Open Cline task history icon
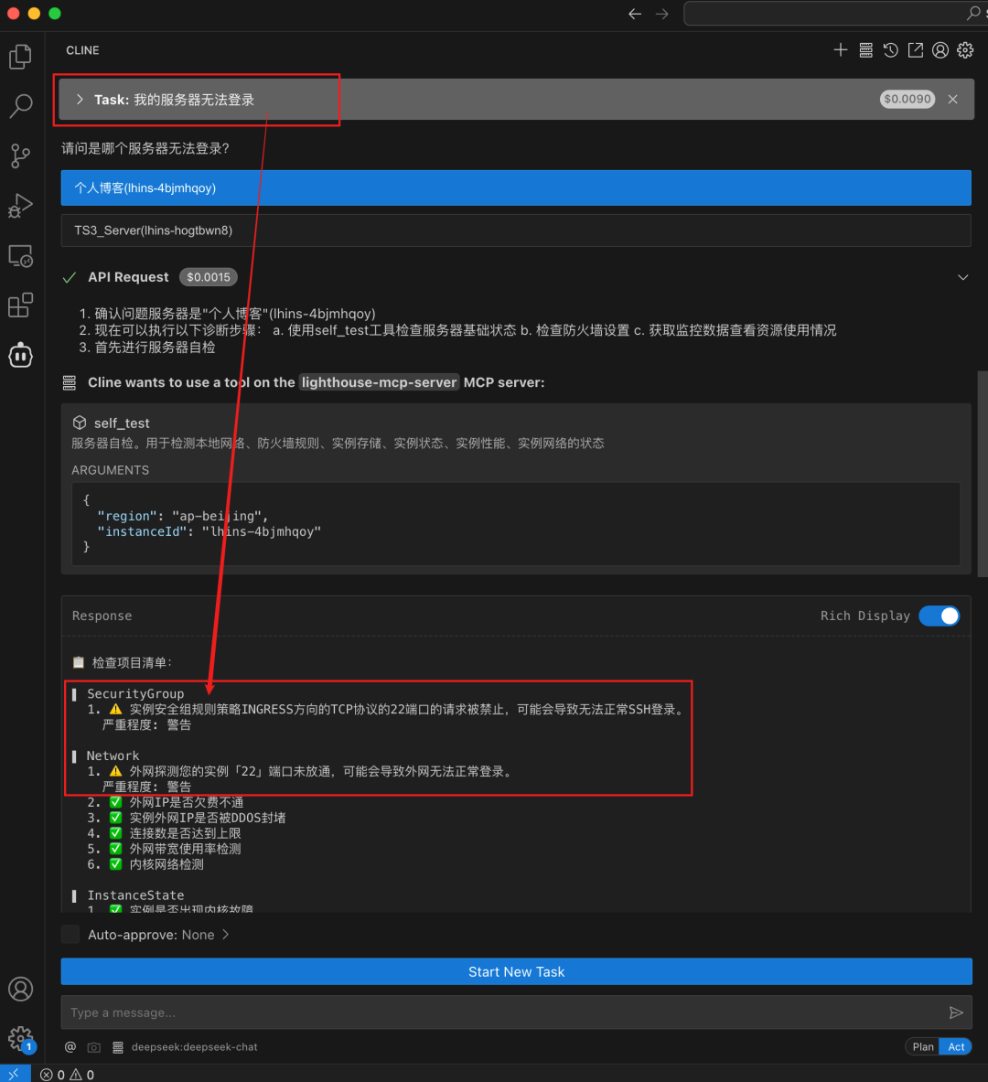The image size is (988, 1082). click(x=891, y=49)
